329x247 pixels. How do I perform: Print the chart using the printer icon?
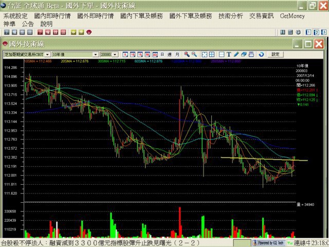point(251,55)
